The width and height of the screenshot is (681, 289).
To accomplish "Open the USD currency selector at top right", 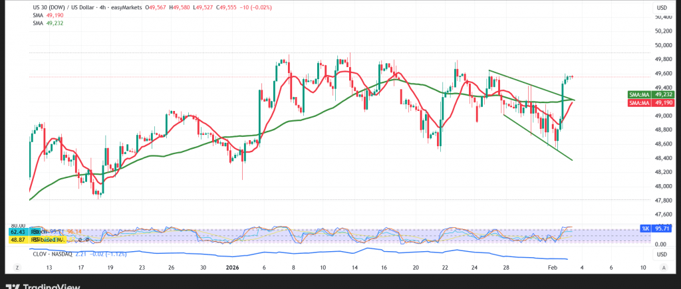I will click(x=661, y=7).
